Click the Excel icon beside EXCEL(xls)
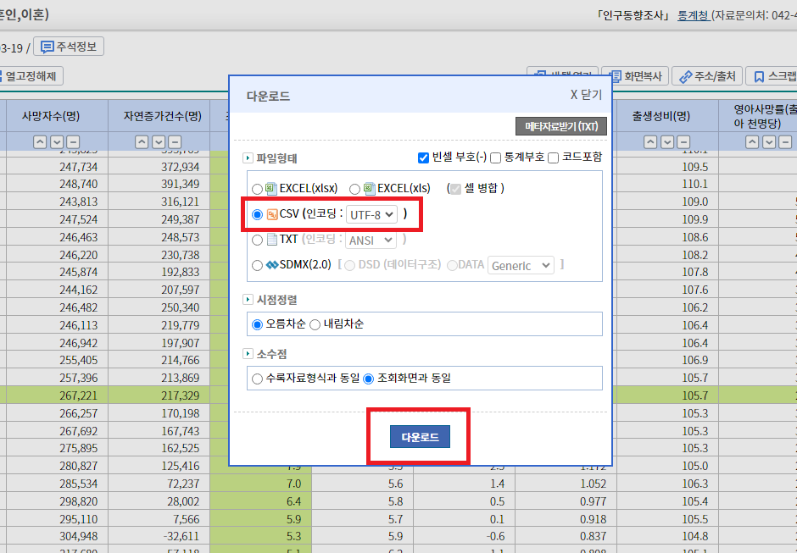 pyautogui.click(x=369, y=188)
